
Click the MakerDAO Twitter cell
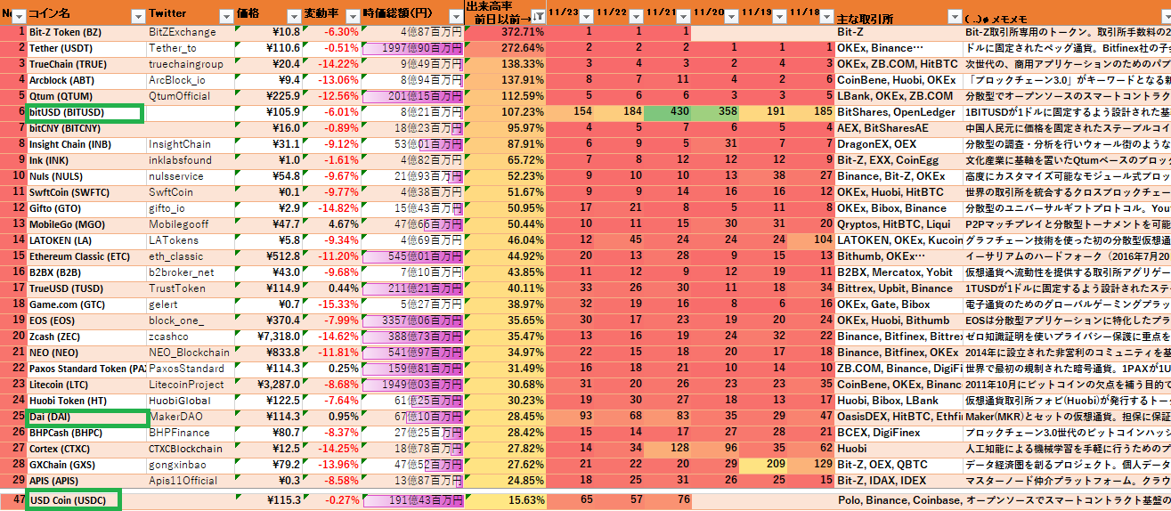[189, 417]
